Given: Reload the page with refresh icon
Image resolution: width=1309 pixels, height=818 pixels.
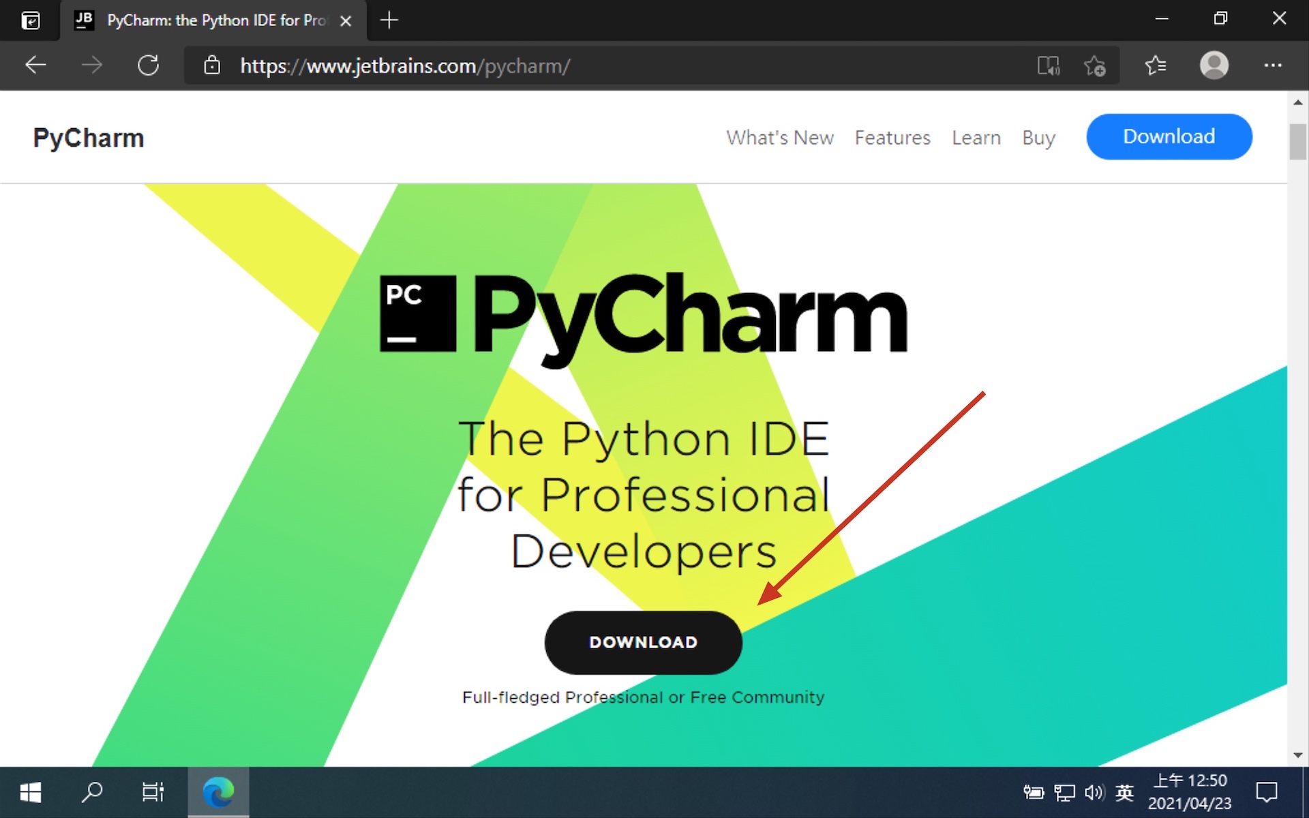Looking at the screenshot, I should (x=148, y=65).
